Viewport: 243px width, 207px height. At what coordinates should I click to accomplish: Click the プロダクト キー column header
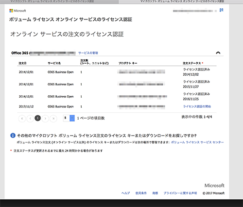[128, 63]
